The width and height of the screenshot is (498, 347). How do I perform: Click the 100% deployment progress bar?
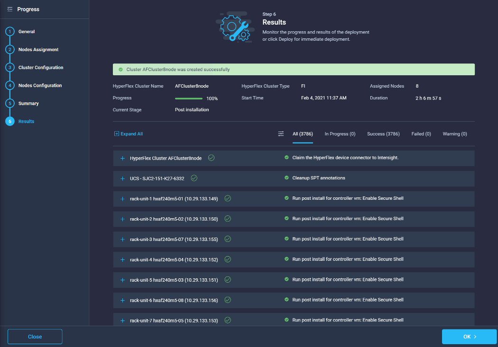coord(189,98)
